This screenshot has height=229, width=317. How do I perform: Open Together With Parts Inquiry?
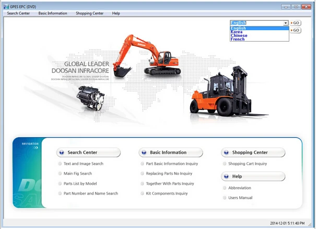coord(170,184)
